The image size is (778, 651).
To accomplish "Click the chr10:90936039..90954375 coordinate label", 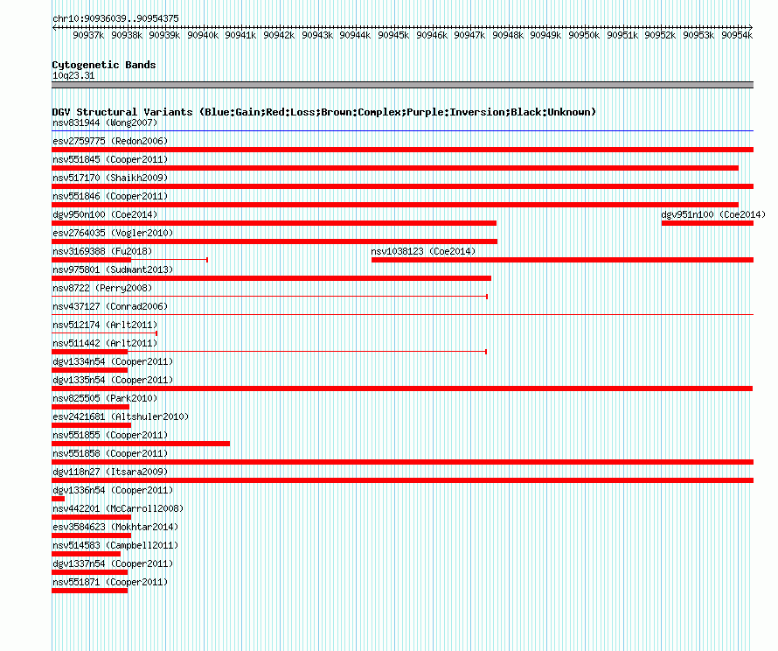I will 115,18.
